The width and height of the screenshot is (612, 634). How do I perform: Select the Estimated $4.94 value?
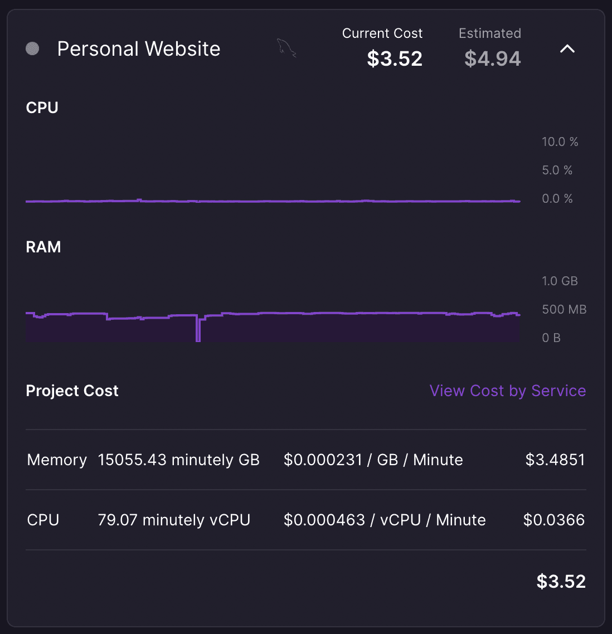tap(492, 58)
